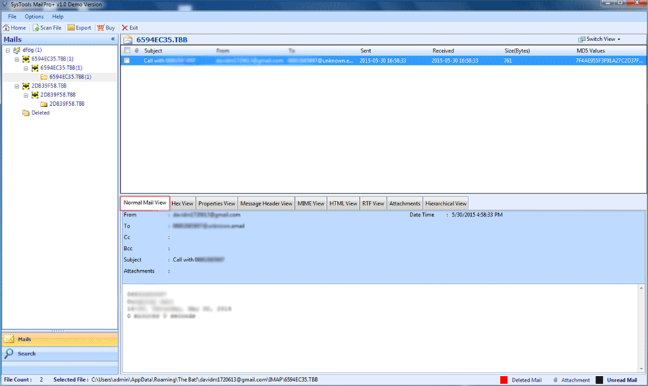Switch to the RTF View tab
Viewport: 648px width, 386px height.
(373, 203)
